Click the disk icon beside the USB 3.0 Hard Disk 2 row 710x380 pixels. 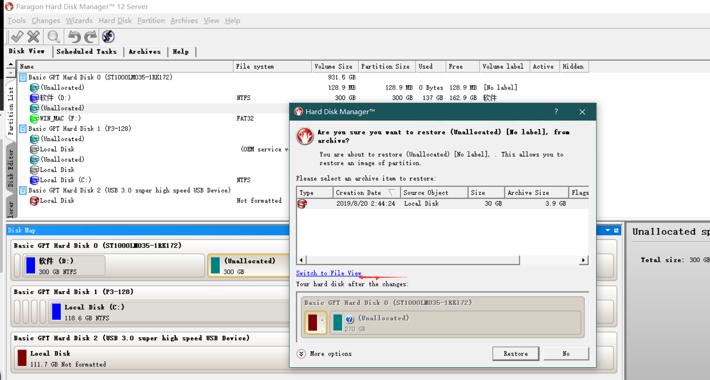[23, 190]
